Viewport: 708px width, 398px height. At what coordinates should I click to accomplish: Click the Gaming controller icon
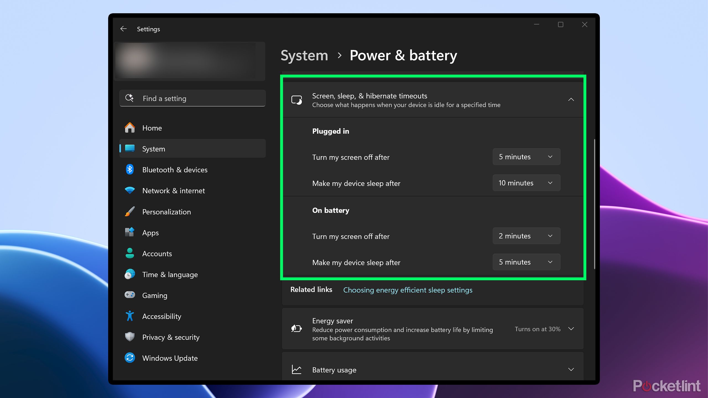(x=130, y=295)
